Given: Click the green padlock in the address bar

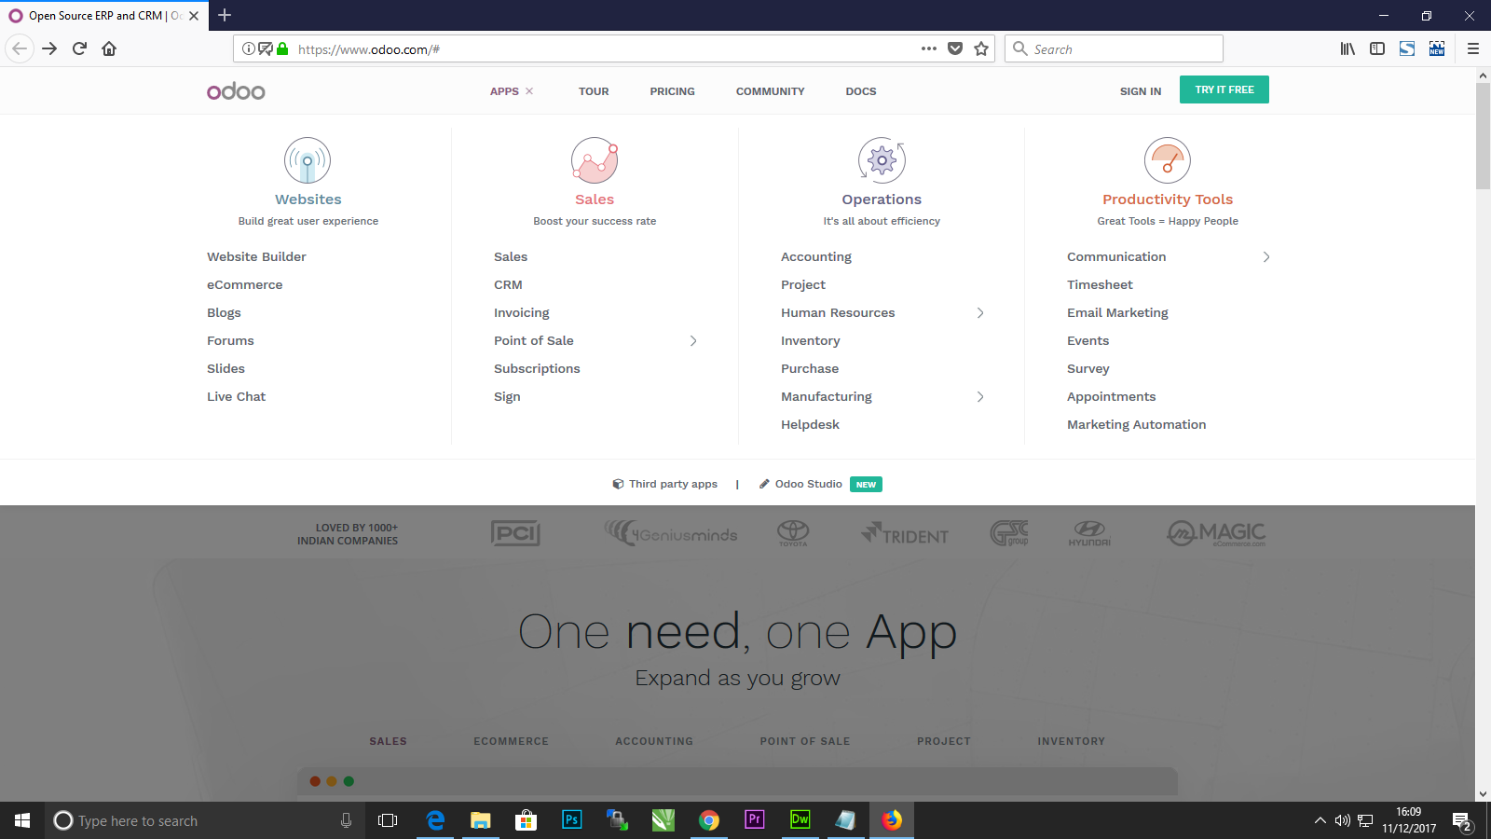Looking at the screenshot, I should click(282, 48).
